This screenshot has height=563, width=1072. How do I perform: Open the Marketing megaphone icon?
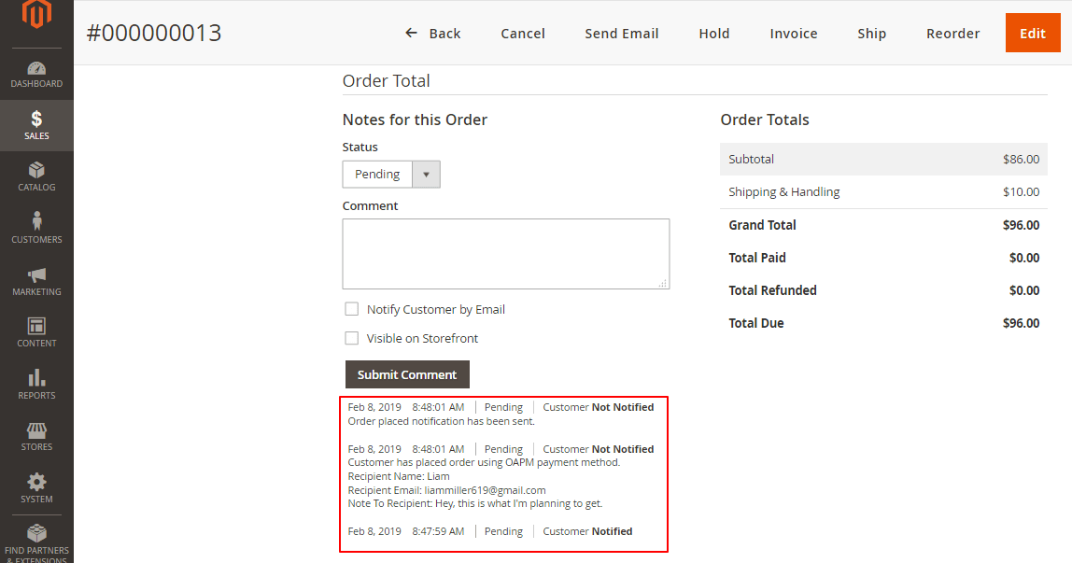click(36, 275)
